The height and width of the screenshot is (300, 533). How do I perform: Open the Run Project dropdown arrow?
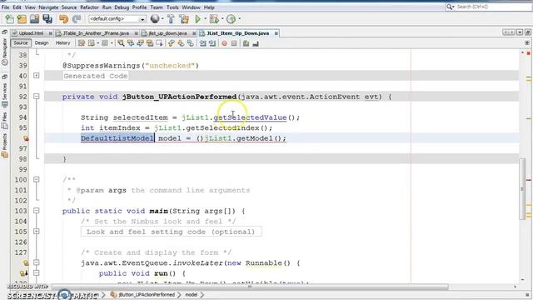click(206, 19)
